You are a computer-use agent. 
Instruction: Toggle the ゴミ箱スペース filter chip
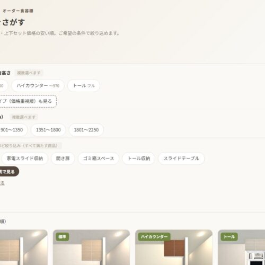99,158
